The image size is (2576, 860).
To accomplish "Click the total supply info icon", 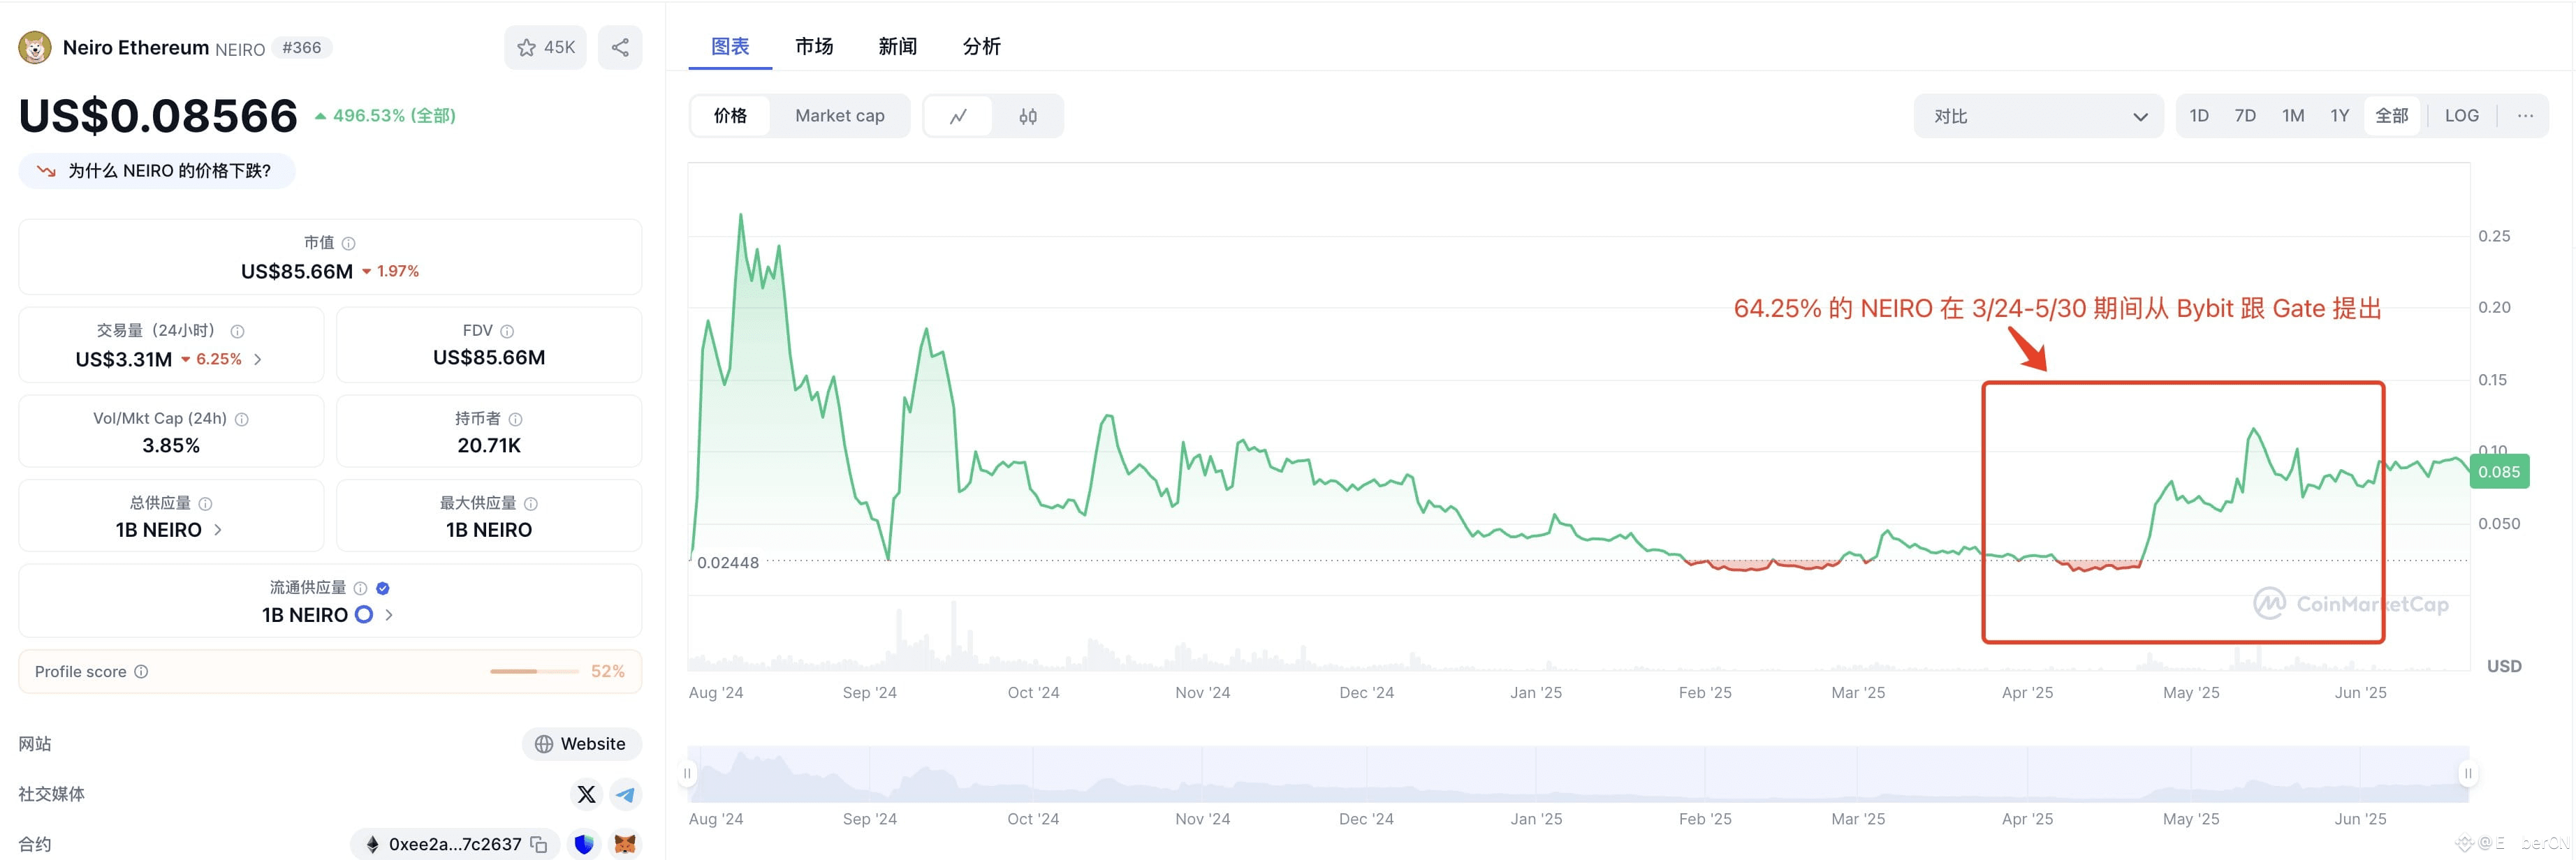I will pos(205,503).
